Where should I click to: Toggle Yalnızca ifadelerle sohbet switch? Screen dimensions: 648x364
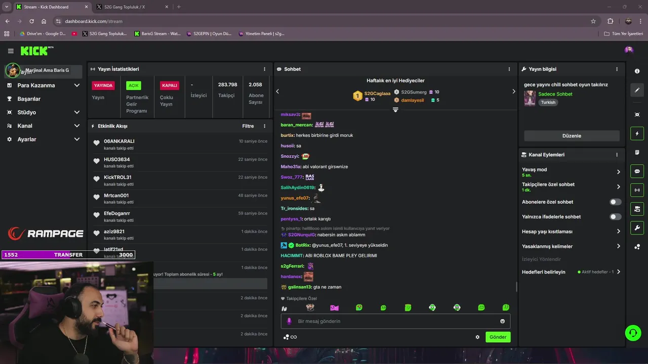tap(615, 217)
